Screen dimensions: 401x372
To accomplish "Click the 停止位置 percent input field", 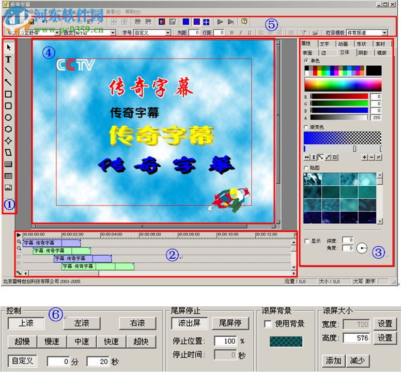I will click(x=225, y=341).
